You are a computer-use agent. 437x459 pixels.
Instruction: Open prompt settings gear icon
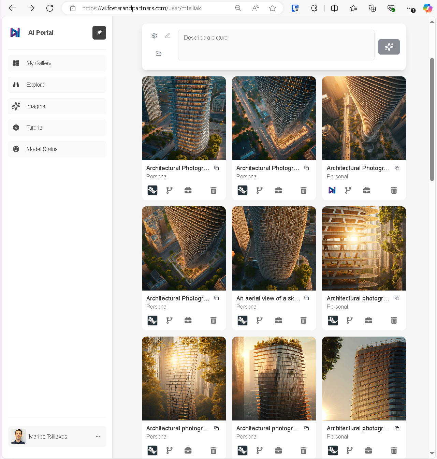coord(154,36)
